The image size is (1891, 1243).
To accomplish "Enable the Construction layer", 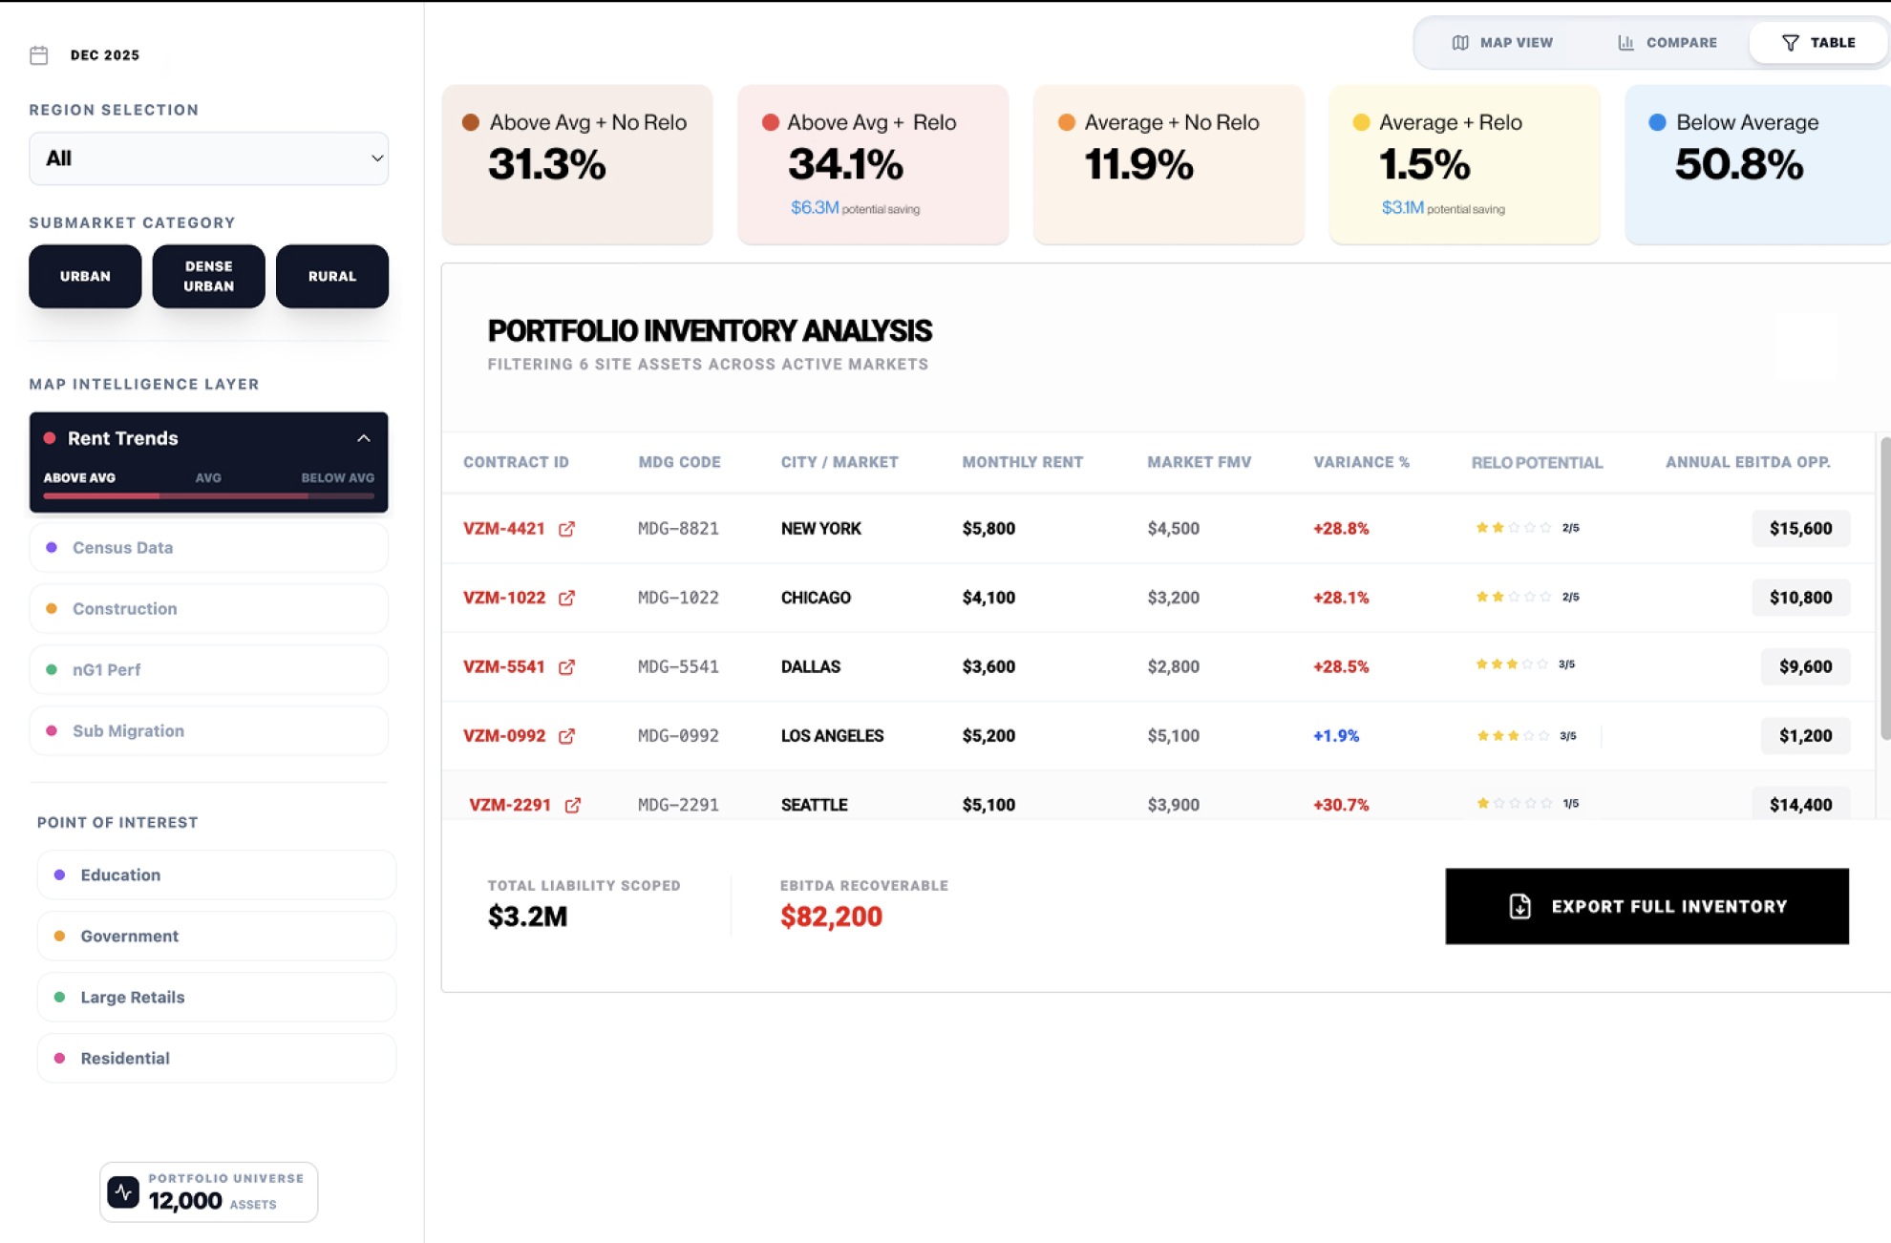I will (x=208, y=608).
